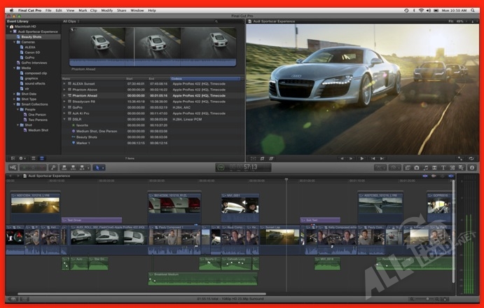Open the Photos browser camera icon

(416, 168)
